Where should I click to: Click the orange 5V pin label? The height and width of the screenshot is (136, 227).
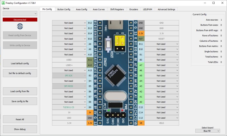pyautogui.click(x=90, y=113)
